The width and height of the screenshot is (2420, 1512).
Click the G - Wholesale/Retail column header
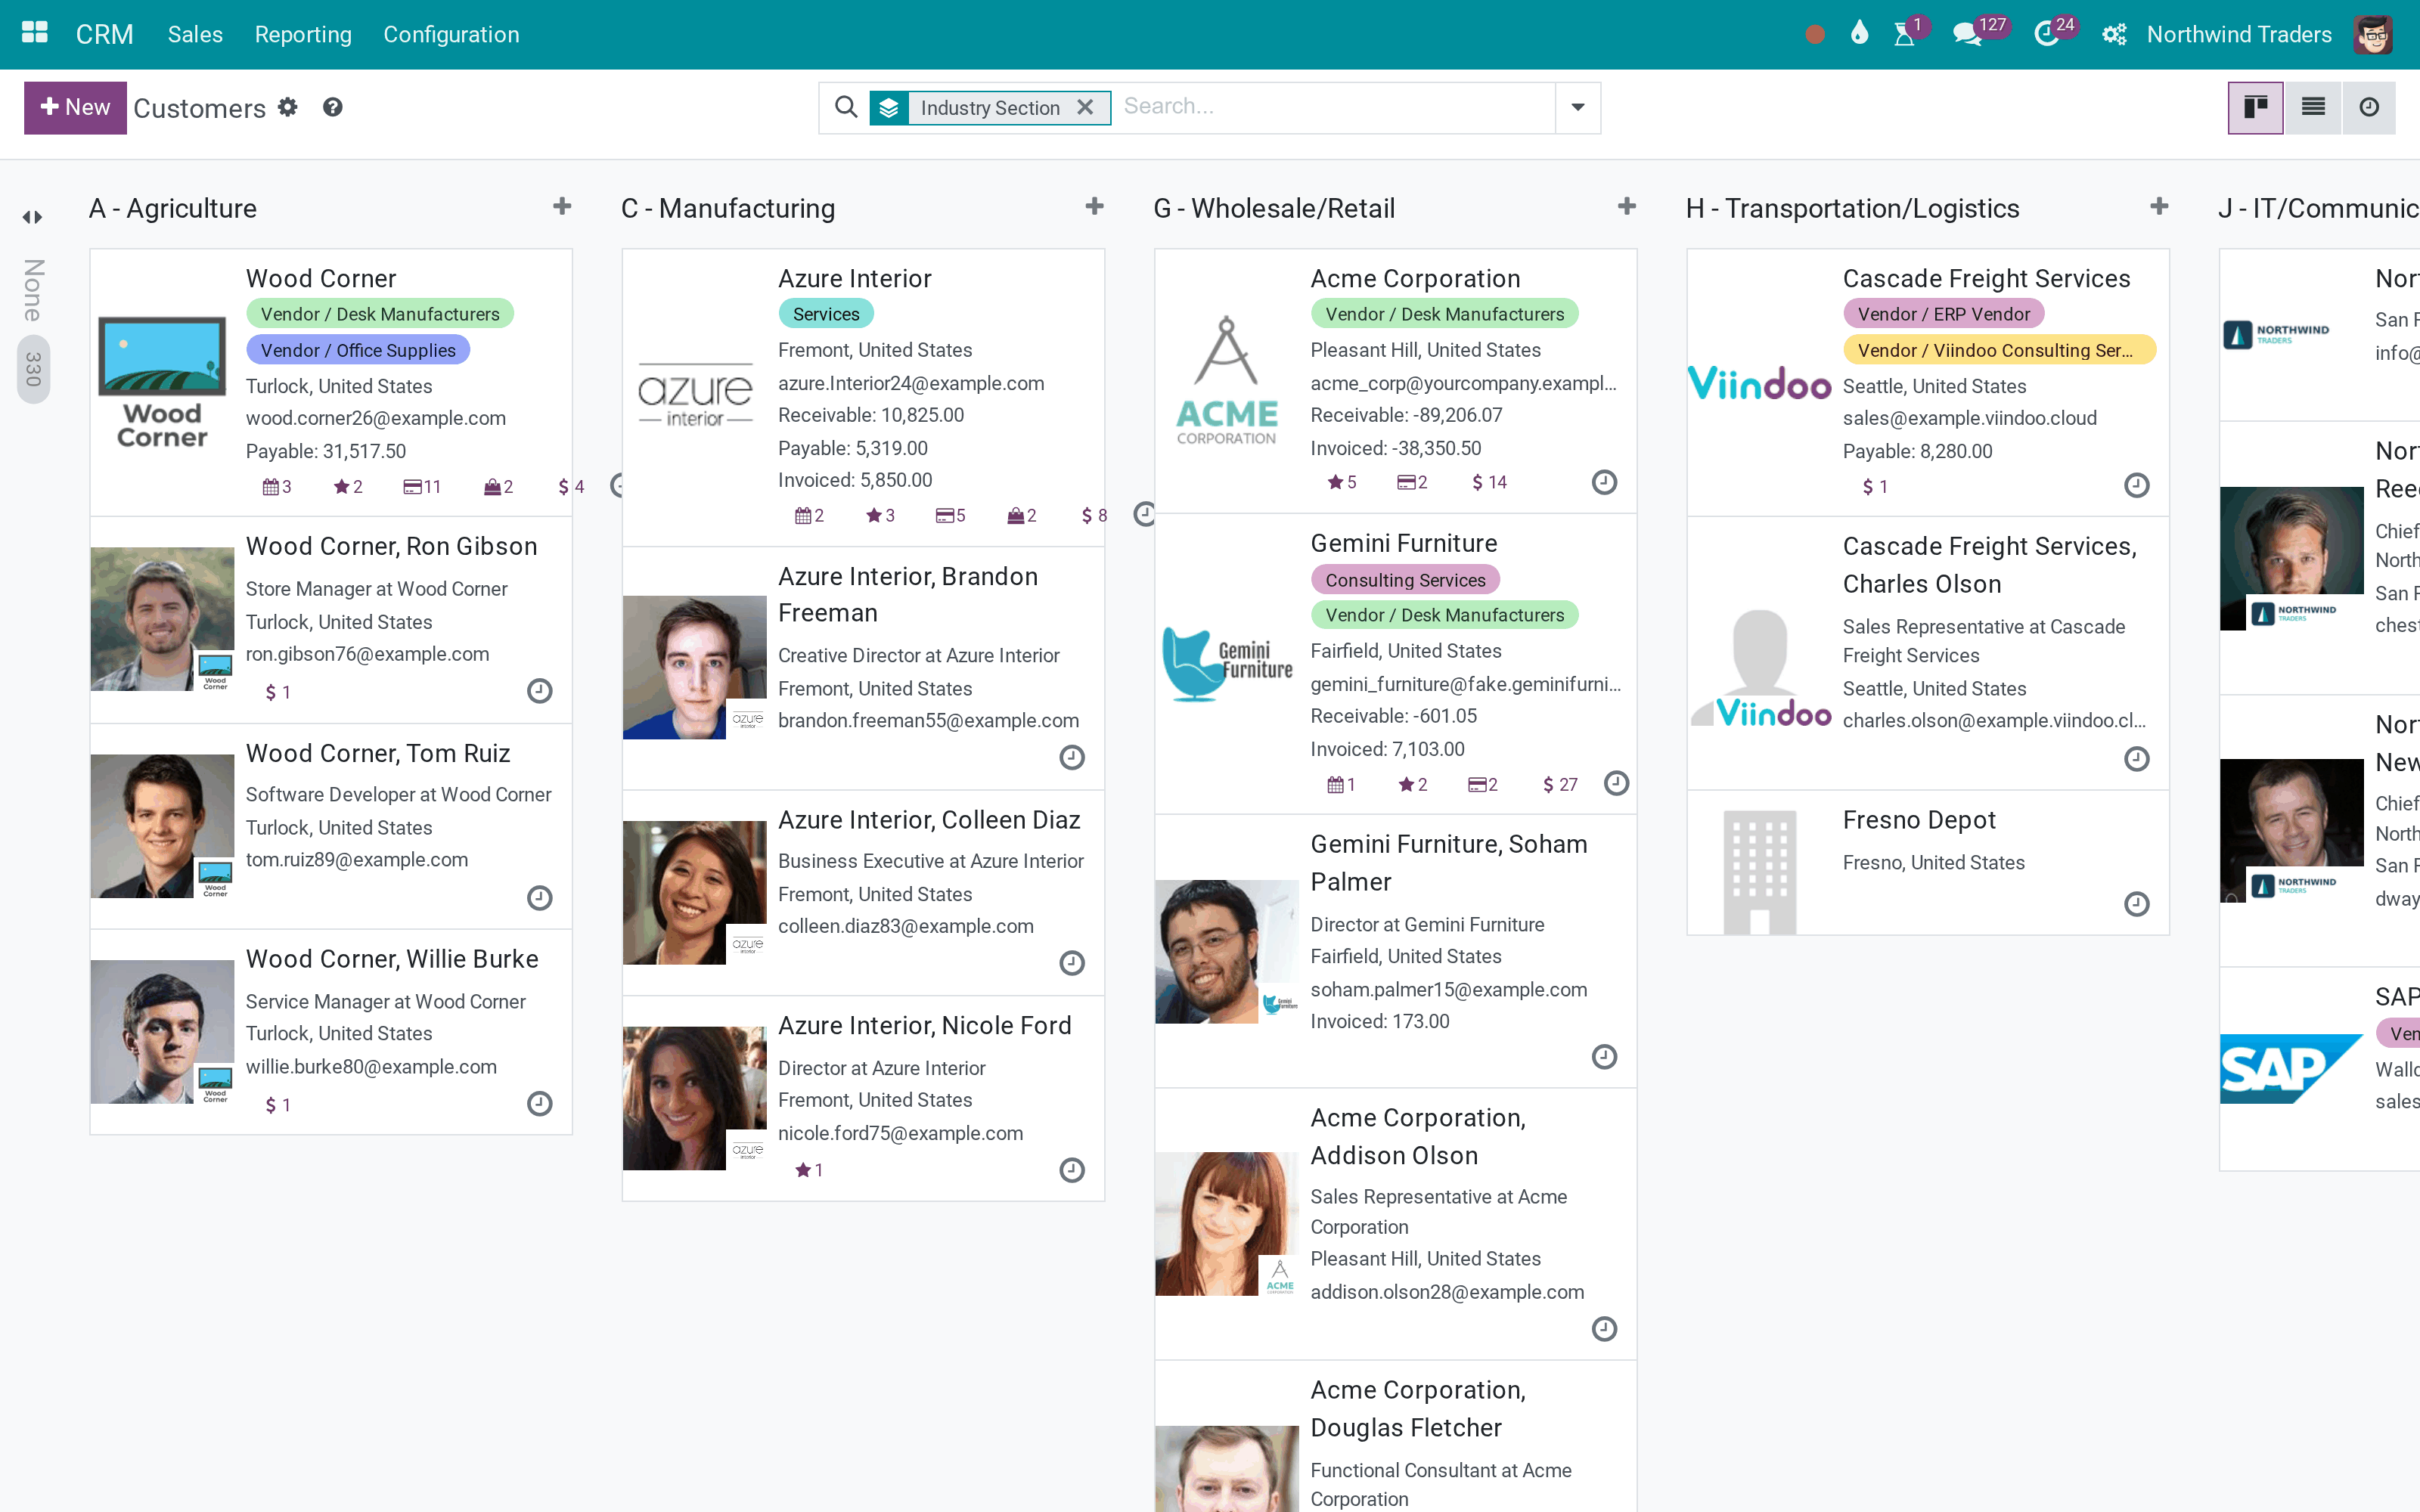point(1273,208)
